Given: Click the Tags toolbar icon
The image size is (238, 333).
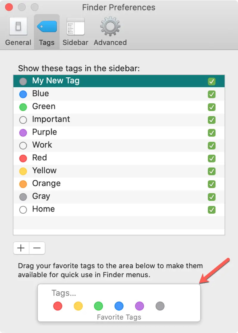Looking at the screenshot, I should (x=47, y=32).
